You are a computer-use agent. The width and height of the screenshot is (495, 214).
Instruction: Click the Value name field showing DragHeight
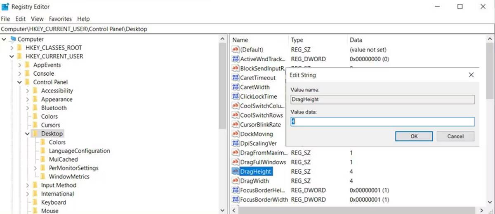tap(382, 99)
